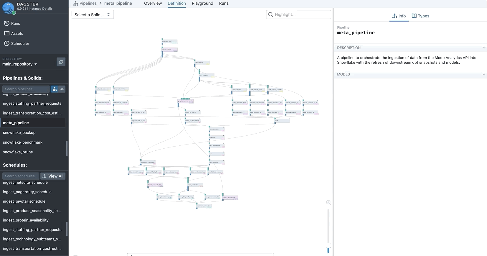This screenshot has width=487, height=256.
Task: Reload the repository with the refresh icon
Action: coord(61,62)
